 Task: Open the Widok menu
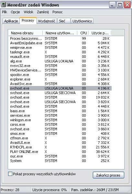28,12
